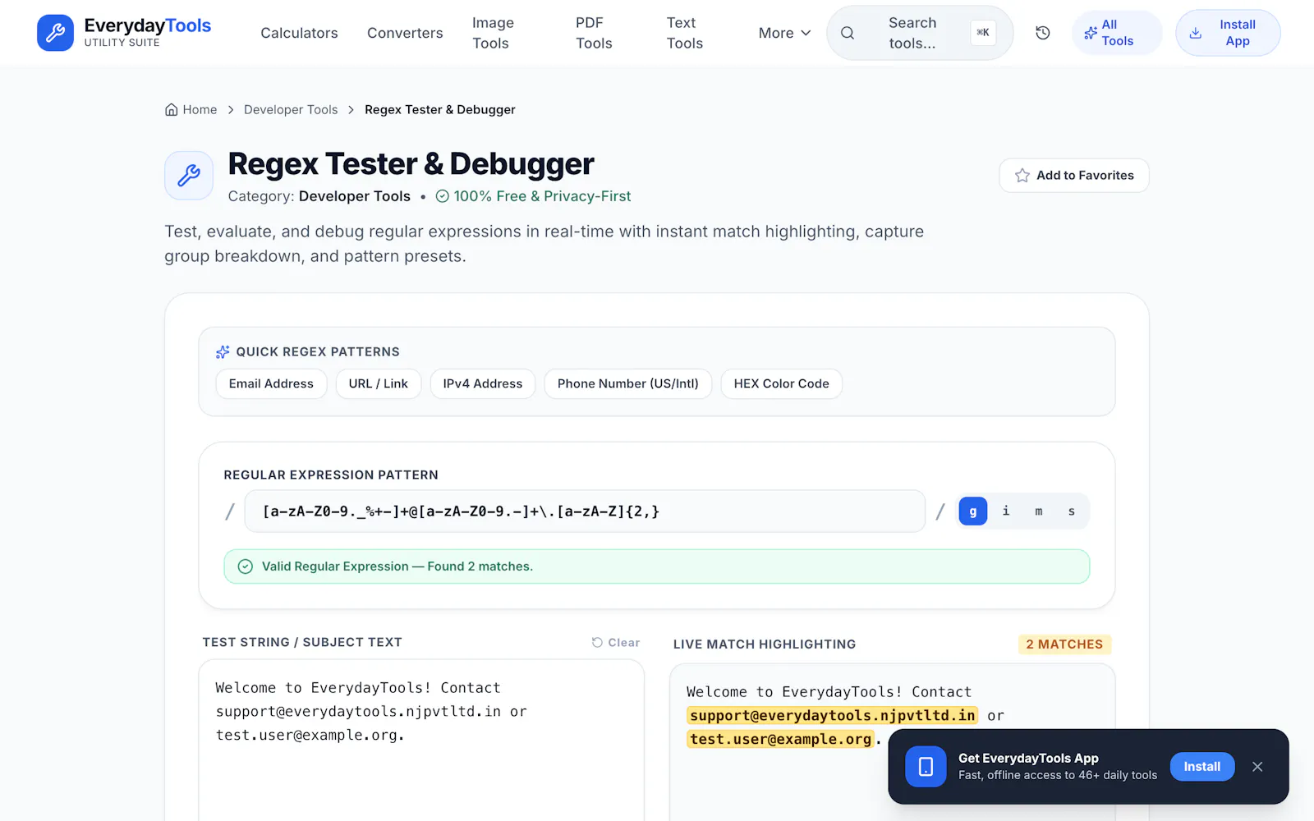
Task: Click the clear reset icon above test string
Action: click(597, 643)
